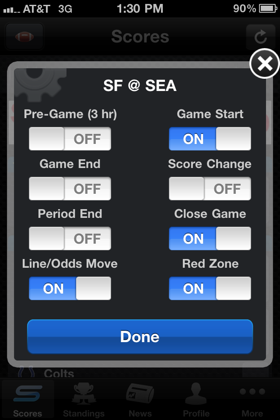Enable the Game End alert switch
280x420 pixels.
[70, 189]
